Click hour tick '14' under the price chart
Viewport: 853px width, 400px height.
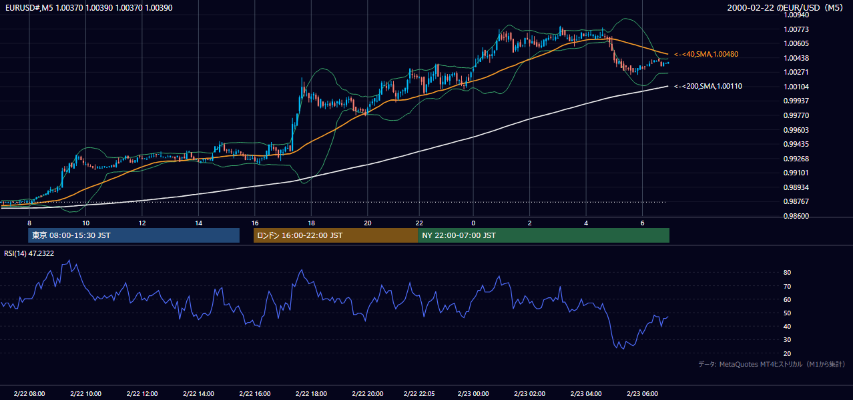(198, 223)
